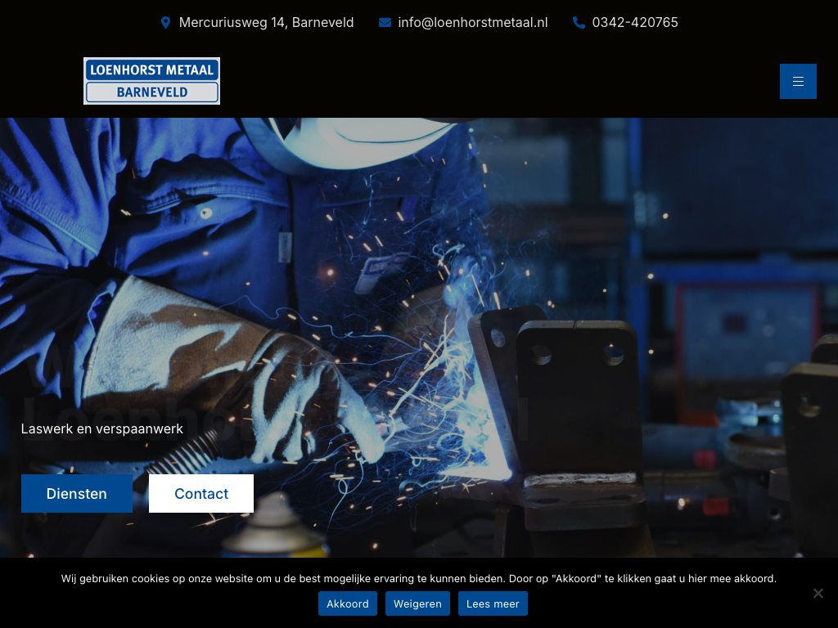
Task: Open the hamburger navigation menu
Action: [798, 82]
